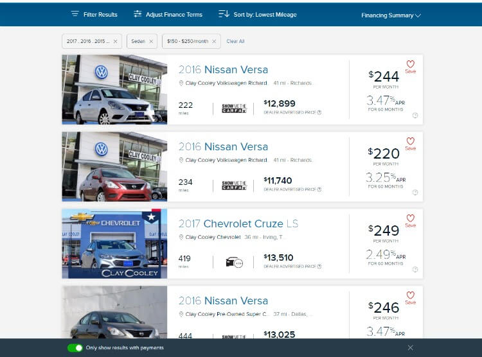Toggle Only show results with payments
The width and height of the screenshot is (482, 357).
click(x=75, y=348)
